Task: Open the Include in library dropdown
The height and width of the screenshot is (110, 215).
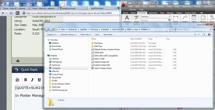Action: point(68,35)
